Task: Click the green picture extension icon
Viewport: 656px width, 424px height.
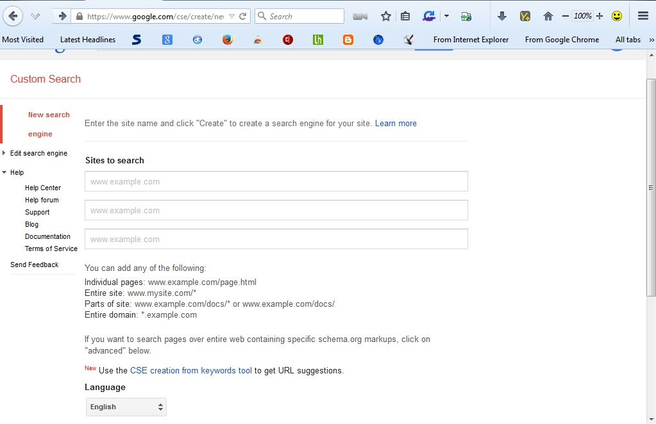Action: (466, 16)
